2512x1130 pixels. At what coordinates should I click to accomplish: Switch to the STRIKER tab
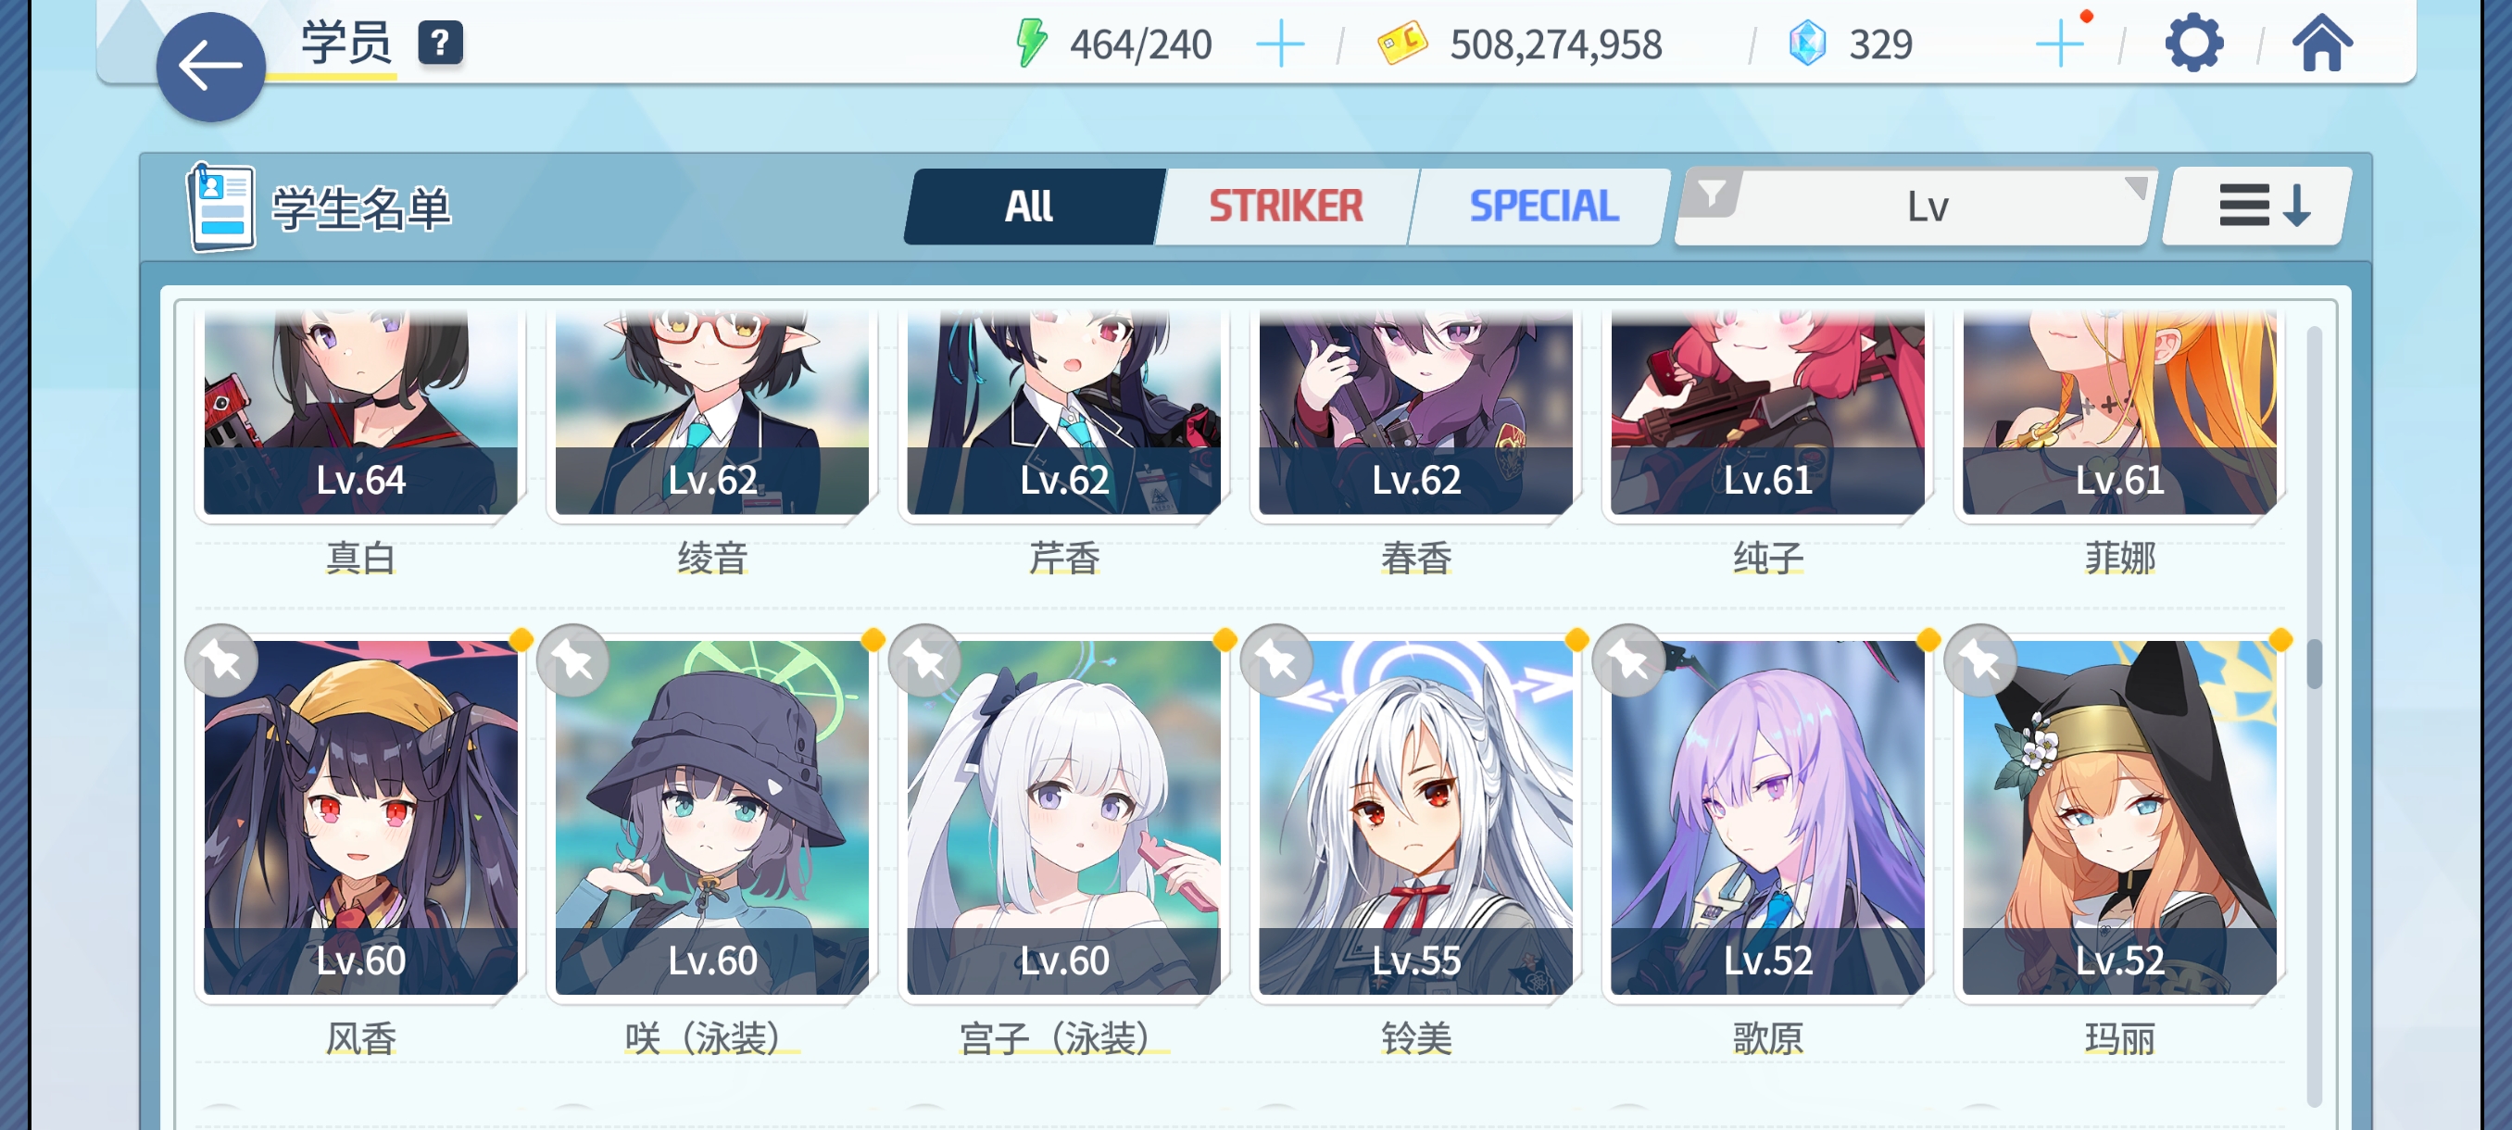[1286, 207]
